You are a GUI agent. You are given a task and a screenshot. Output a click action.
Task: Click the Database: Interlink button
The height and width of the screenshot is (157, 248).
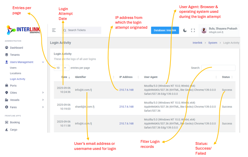click(x=165, y=30)
